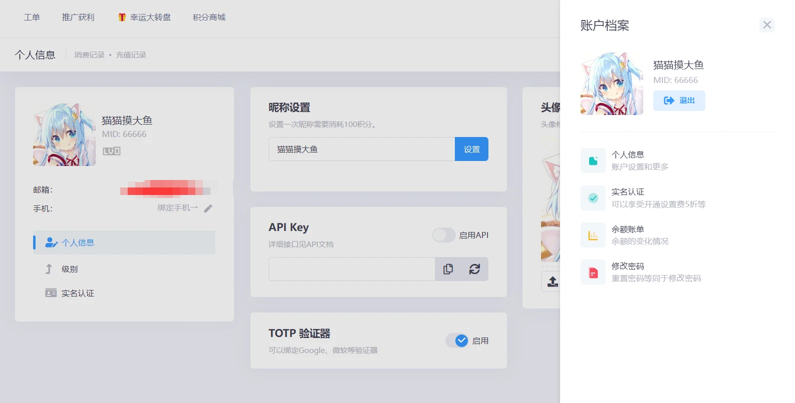Viewport: 795px width, 403px height.
Task: Open 个人信息 icon in account drawer
Action: (x=593, y=160)
